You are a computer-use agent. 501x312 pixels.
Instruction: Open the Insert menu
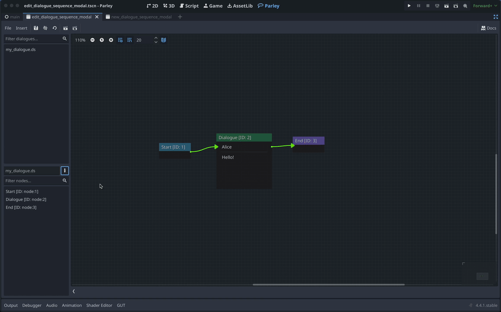[21, 28]
